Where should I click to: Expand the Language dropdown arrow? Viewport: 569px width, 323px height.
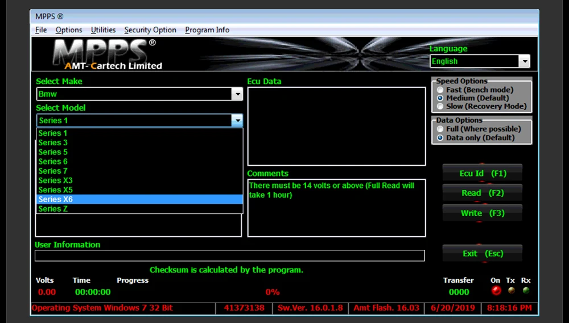[x=525, y=61]
